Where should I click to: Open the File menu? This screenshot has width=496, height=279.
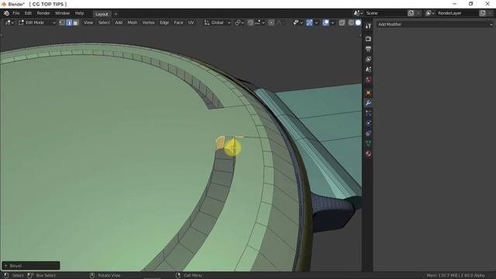[x=16, y=13]
